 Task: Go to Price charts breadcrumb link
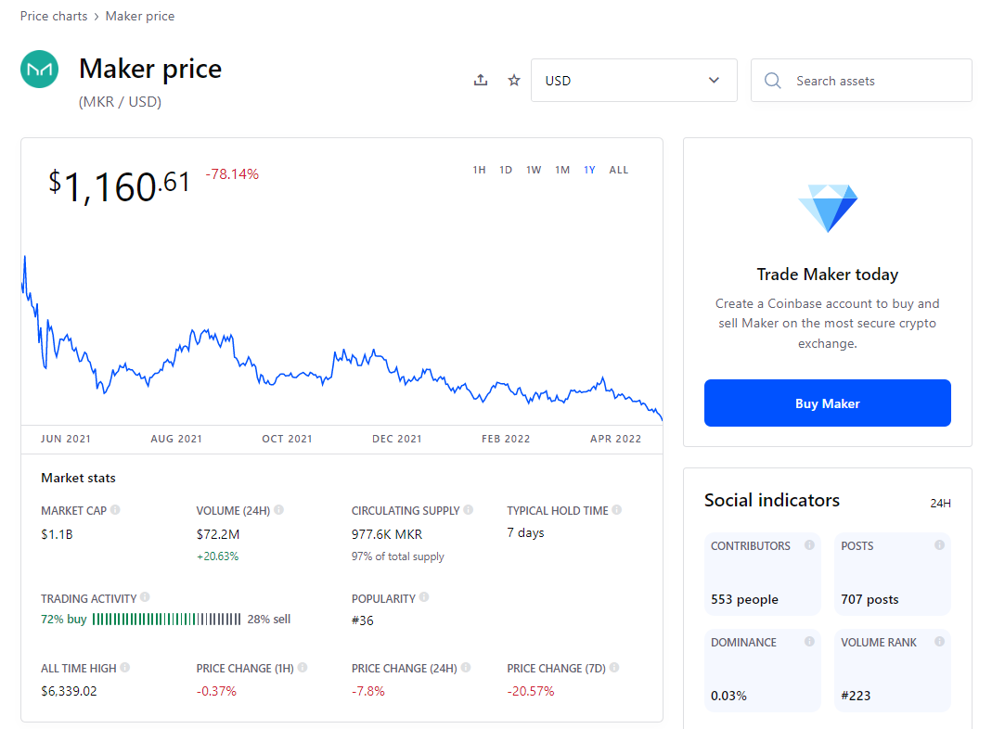coord(54,17)
